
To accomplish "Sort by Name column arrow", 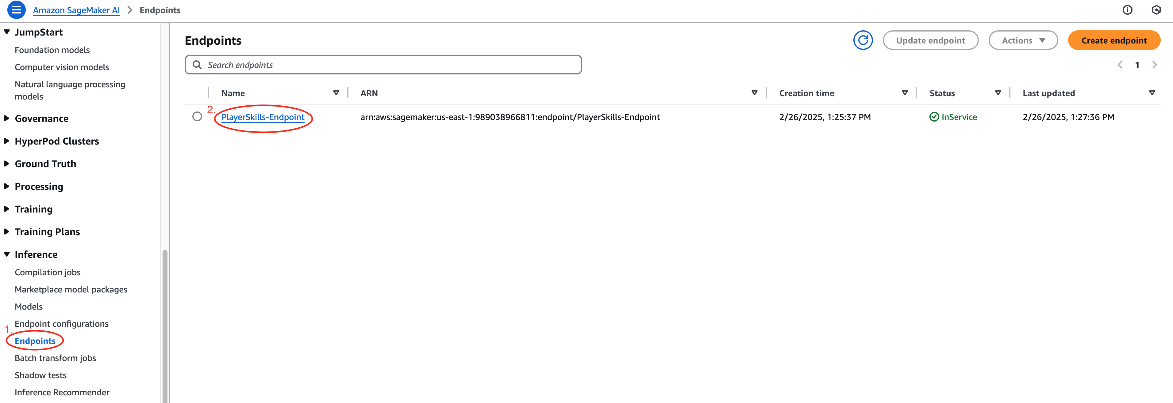I will pos(336,93).
